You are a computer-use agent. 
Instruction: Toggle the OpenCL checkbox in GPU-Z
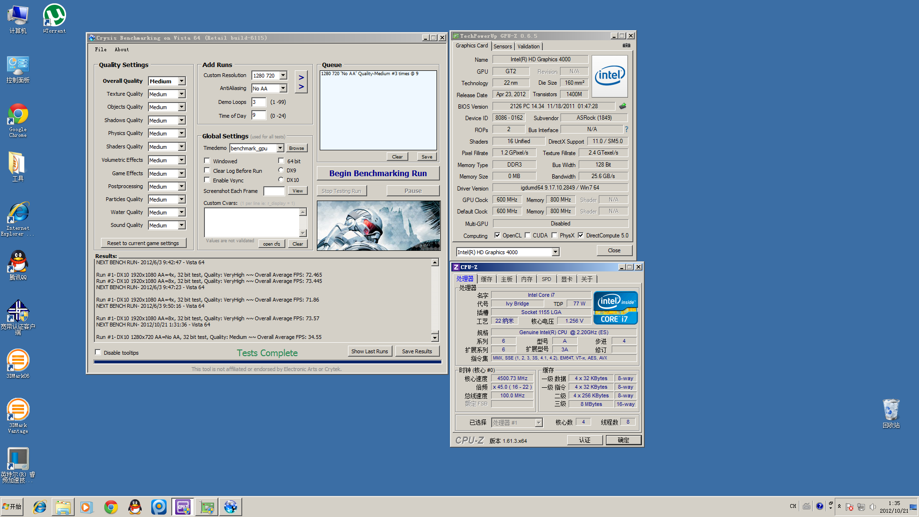point(497,236)
